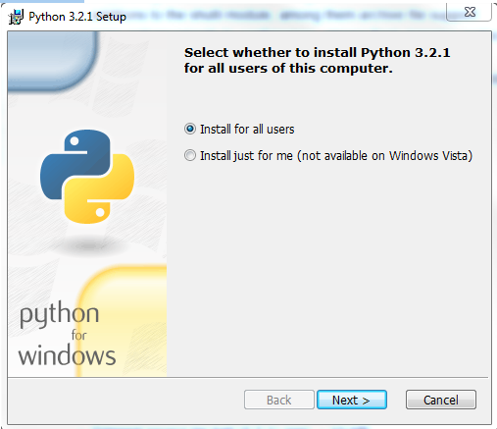Click the 'python' wordmark in the banner

click(59, 314)
